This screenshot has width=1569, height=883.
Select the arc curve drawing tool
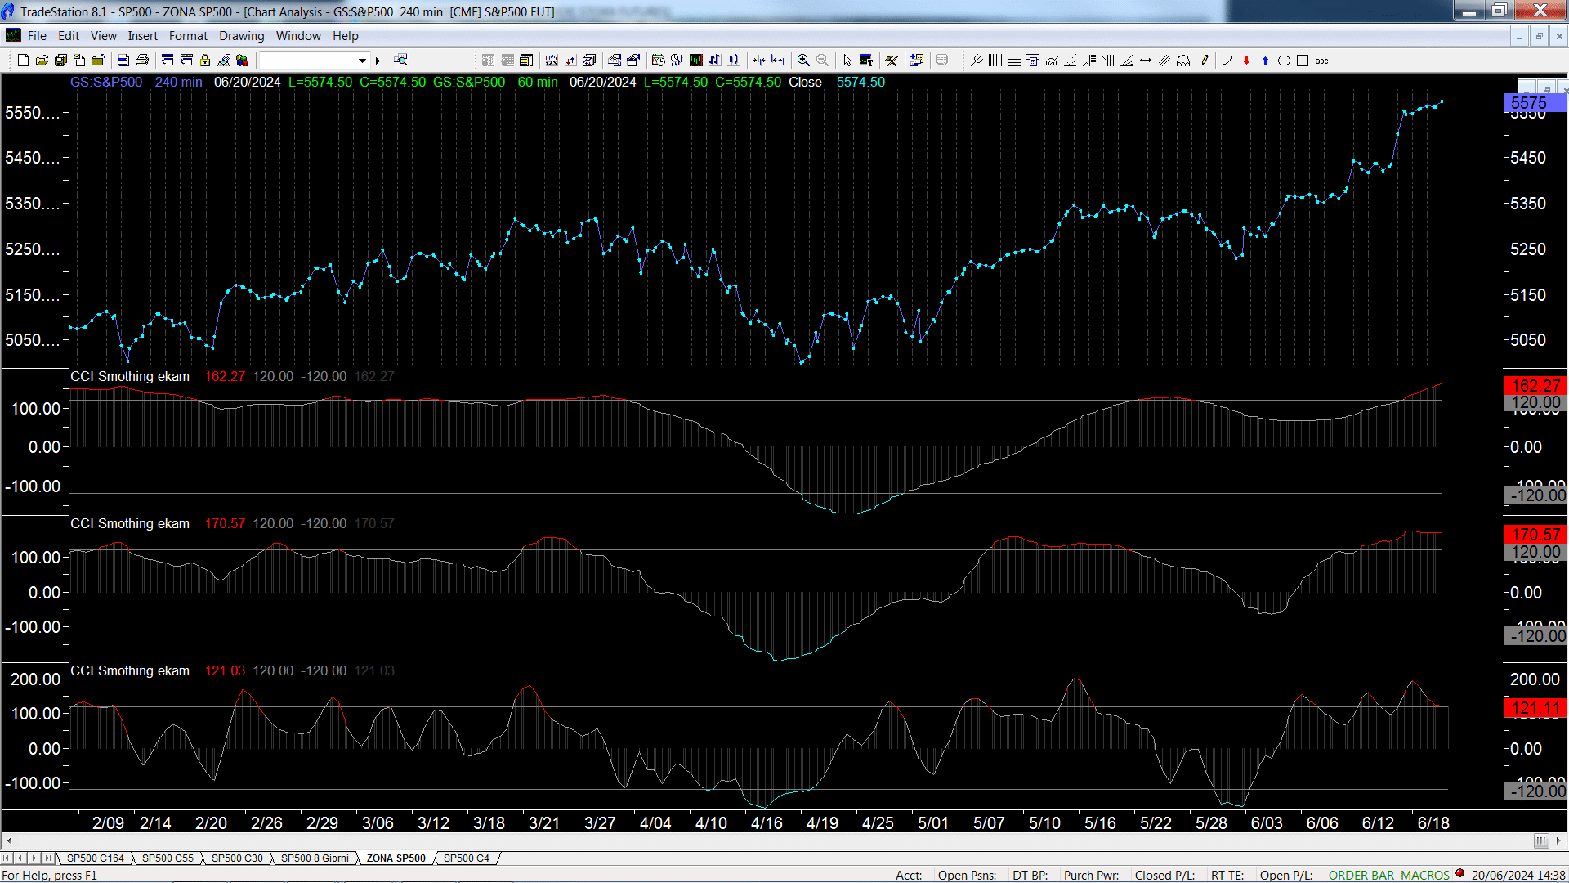tap(1227, 61)
